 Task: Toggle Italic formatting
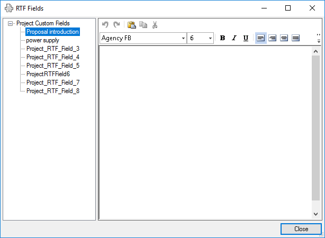[x=234, y=38]
